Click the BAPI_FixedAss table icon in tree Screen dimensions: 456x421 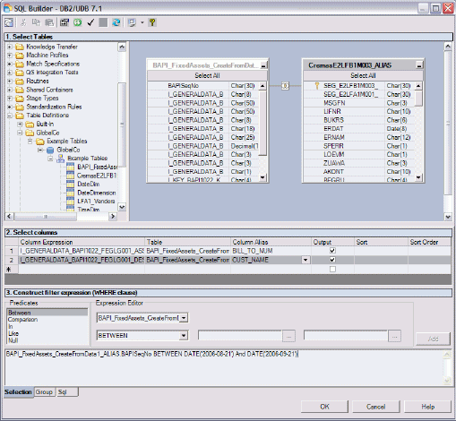click(71, 167)
